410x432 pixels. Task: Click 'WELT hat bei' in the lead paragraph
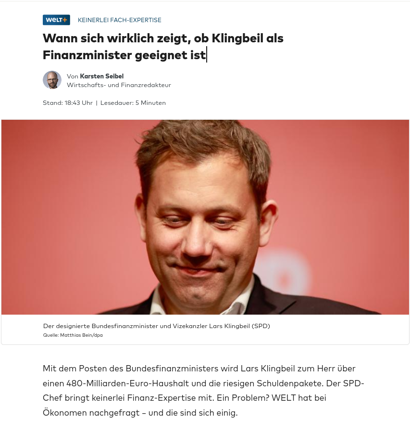(299, 398)
